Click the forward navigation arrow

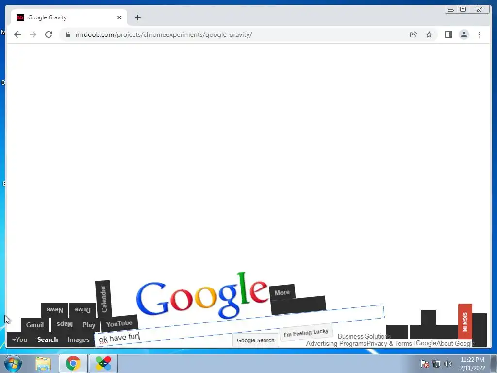click(x=33, y=34)
